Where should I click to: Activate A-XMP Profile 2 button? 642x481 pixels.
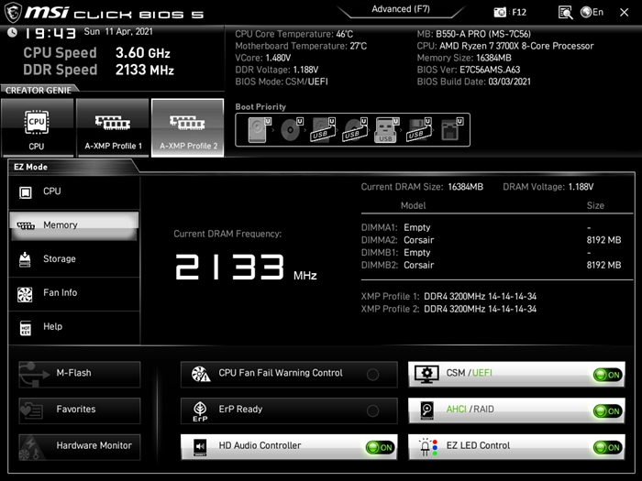[187, 127]
